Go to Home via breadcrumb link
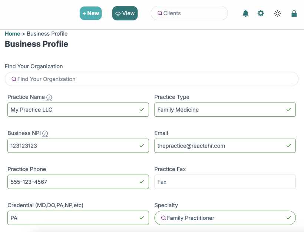 12,34
